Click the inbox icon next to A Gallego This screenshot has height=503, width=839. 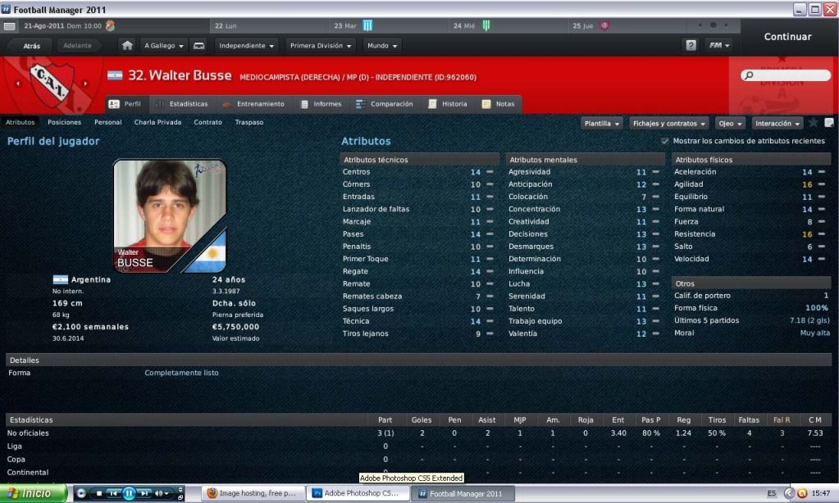(x=198, y=45)
